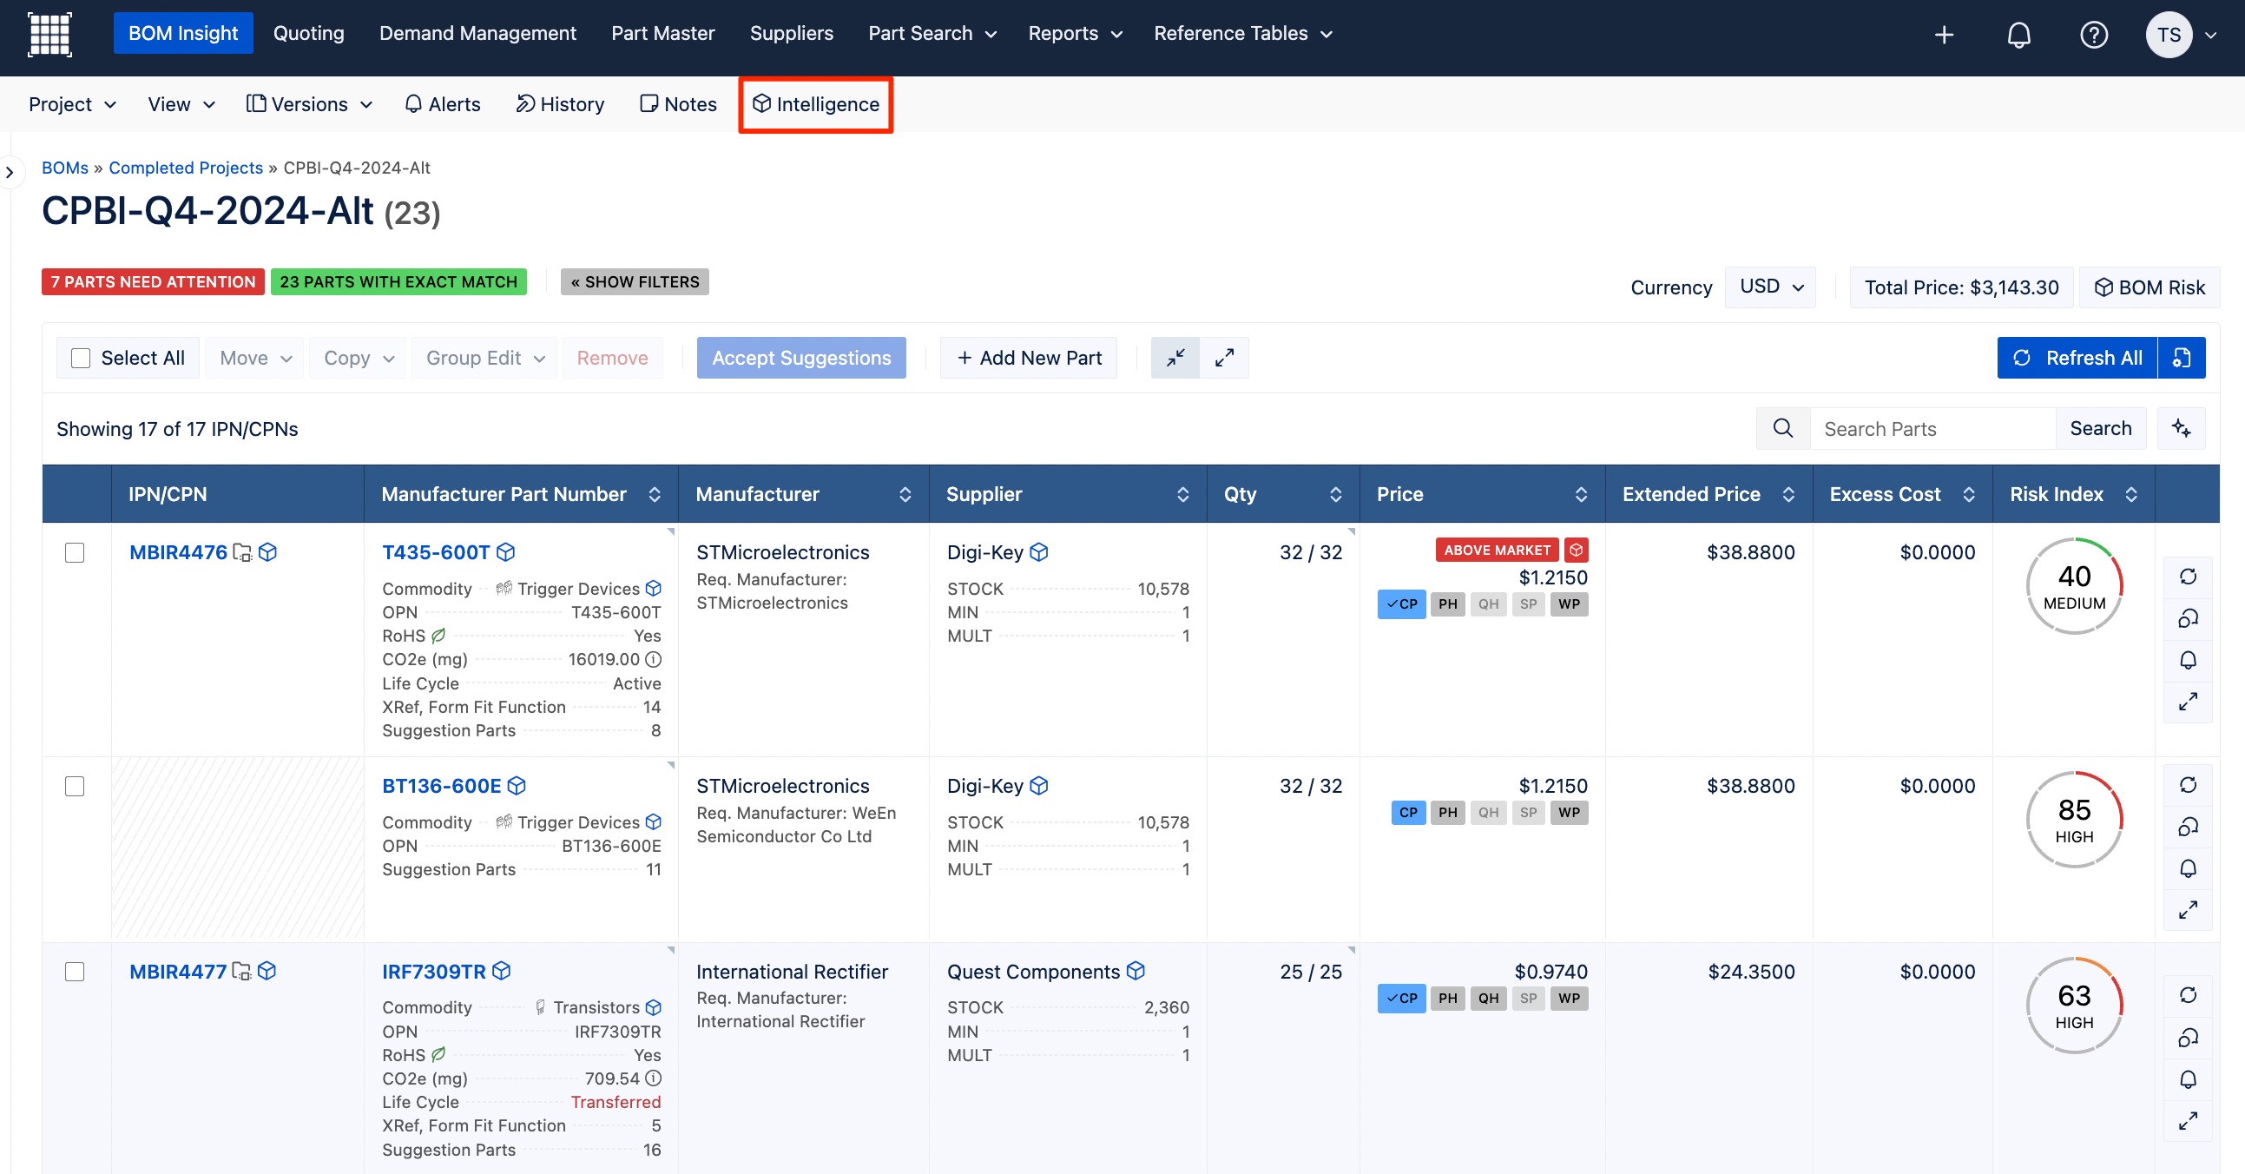Screen dimensions: 2245x1174
Task: Click the collapse rows icon in toolbar
Action: (1175, 358)
